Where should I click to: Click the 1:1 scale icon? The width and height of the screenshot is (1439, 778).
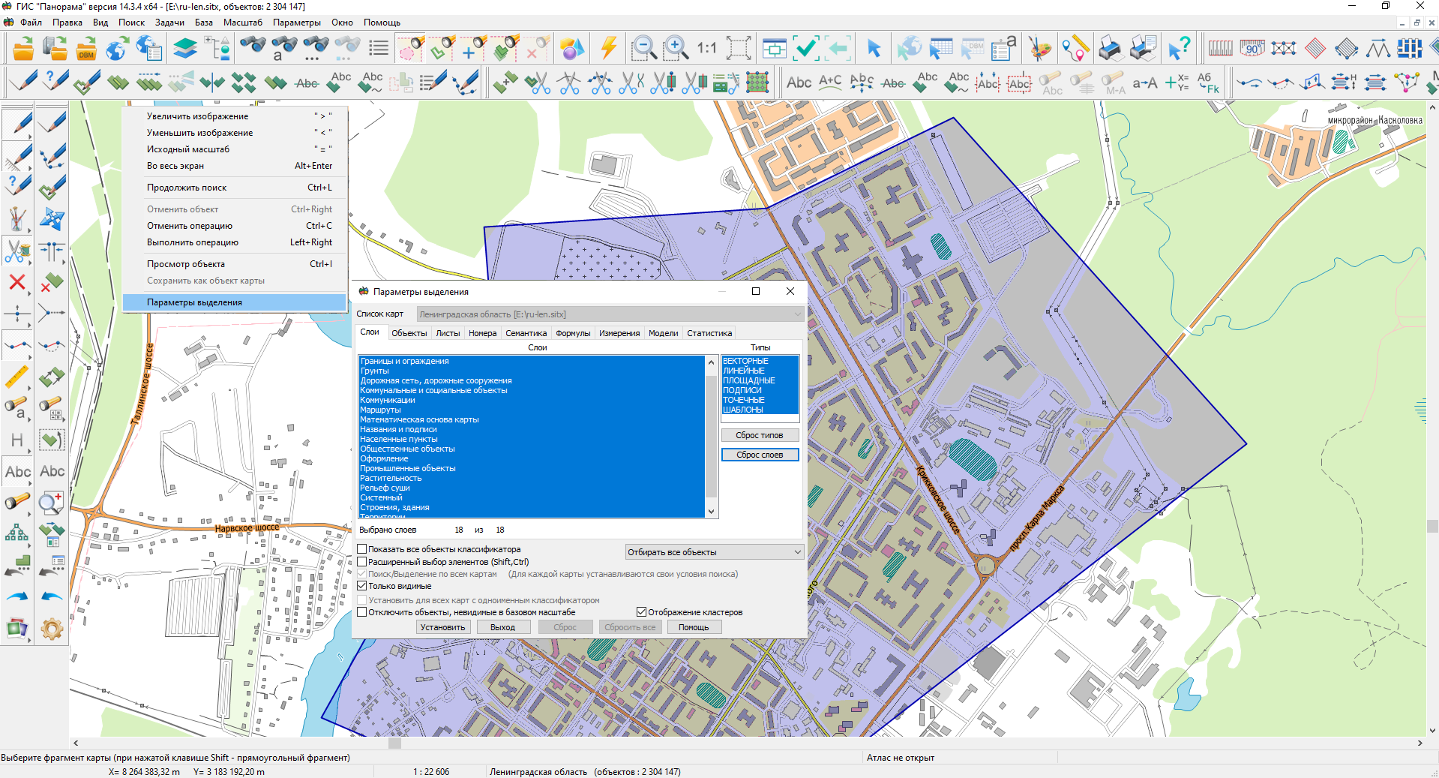706,49
